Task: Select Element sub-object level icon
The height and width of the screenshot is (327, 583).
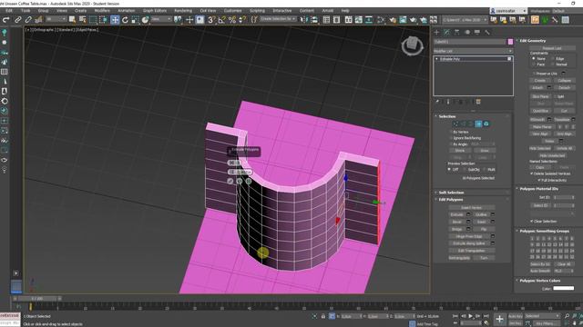Action: click(x=486, y=124)
